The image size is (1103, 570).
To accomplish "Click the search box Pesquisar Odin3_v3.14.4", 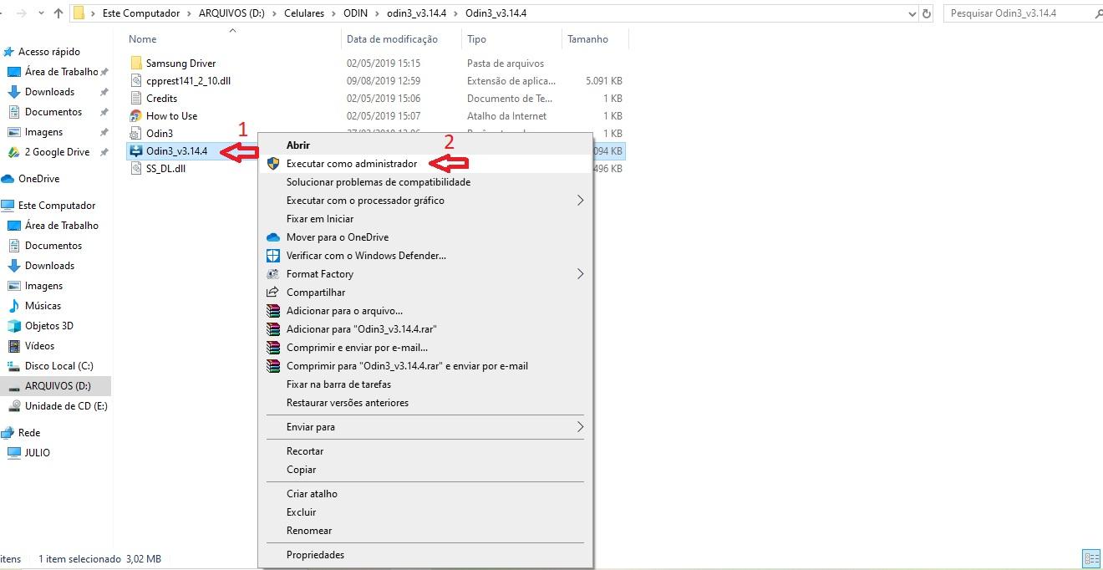I will 1023,13.
